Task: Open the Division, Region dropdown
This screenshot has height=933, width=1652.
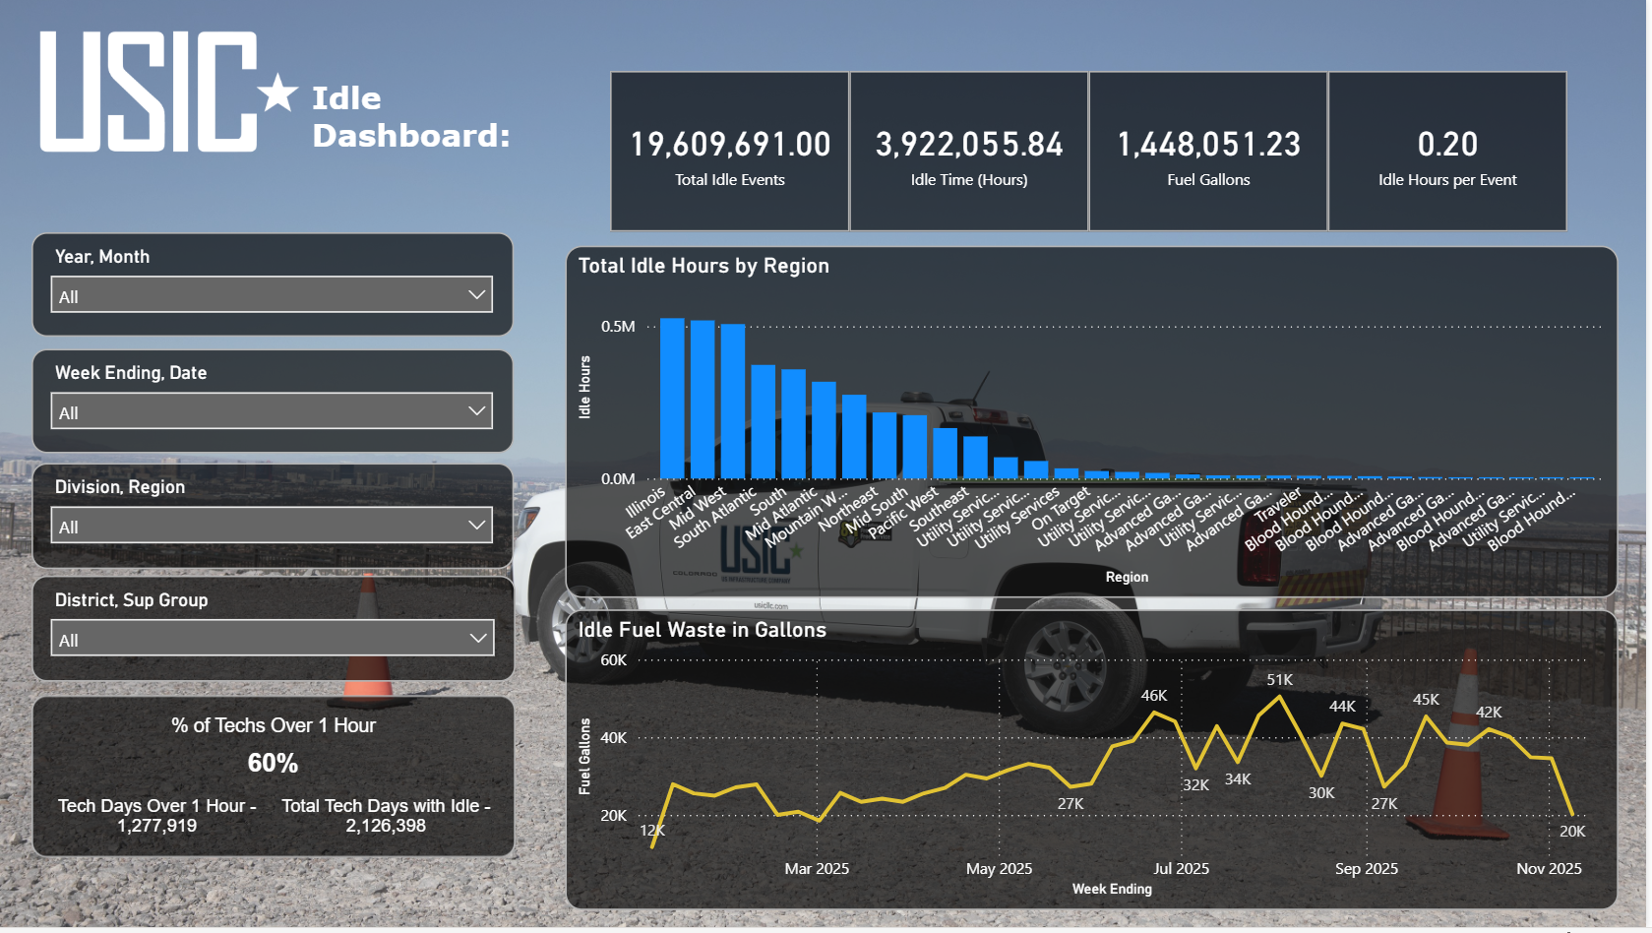Action: pyautogui.click(x=273, y=525)
